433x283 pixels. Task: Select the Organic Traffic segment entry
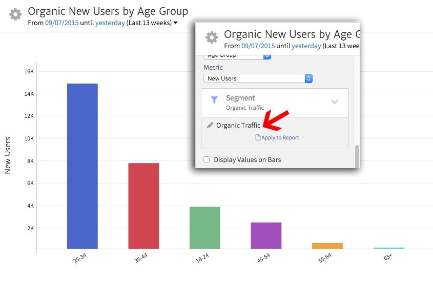(238, 125)
